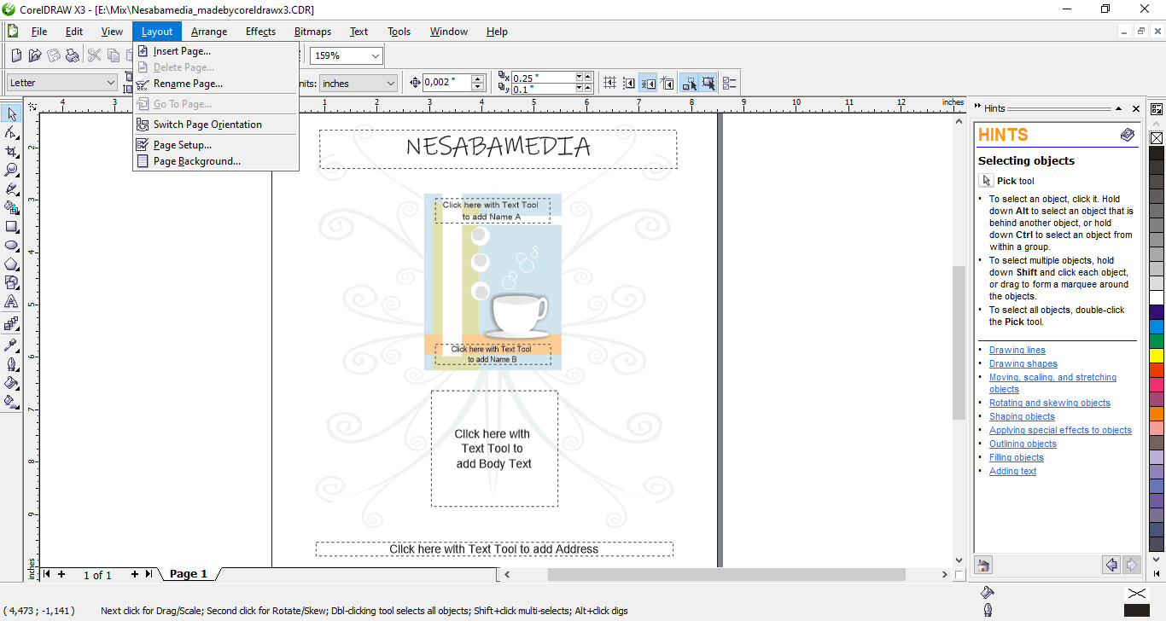Choose the Rectangle tool
This screenshot has width=1166, height=621.
click(12, 227)
